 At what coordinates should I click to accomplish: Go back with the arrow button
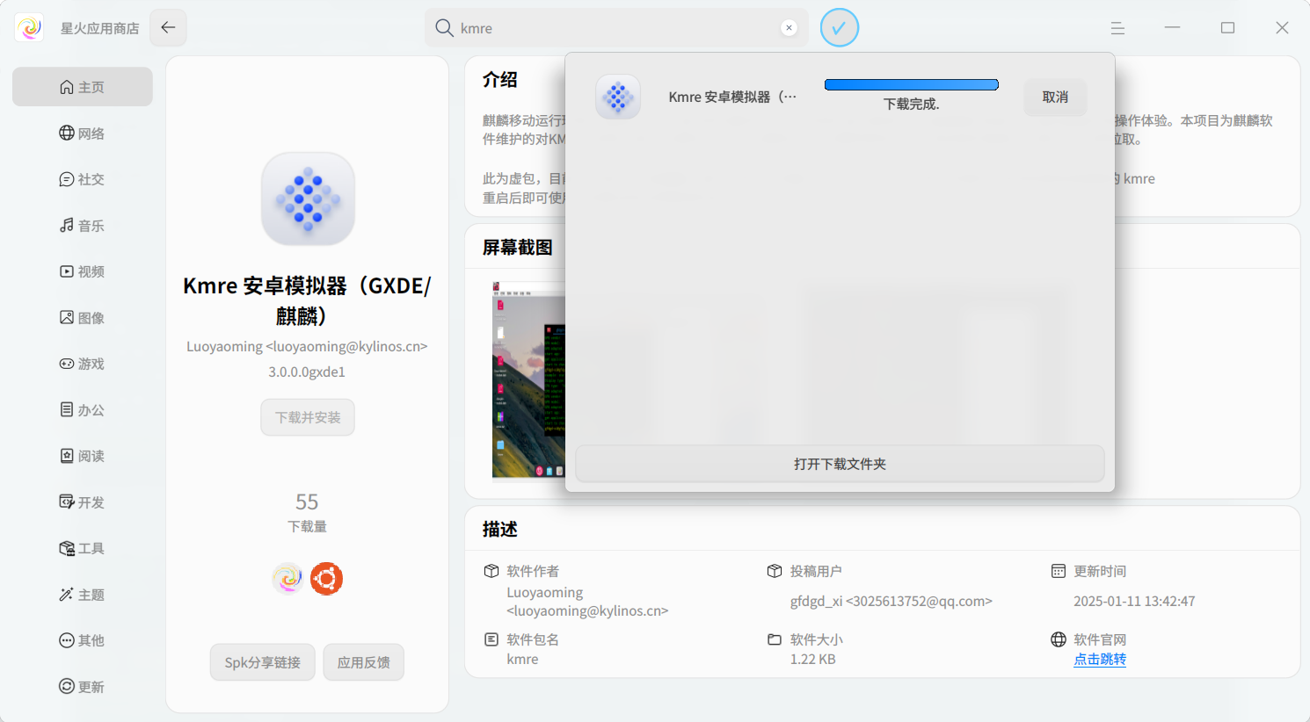[x=168, y=28]
